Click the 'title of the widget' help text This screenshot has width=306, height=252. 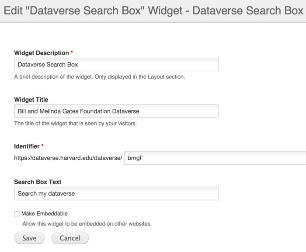click(x=76, y=124)
